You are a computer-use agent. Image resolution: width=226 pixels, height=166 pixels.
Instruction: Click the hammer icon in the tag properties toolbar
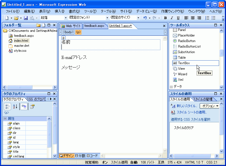(x=32, y=107)
